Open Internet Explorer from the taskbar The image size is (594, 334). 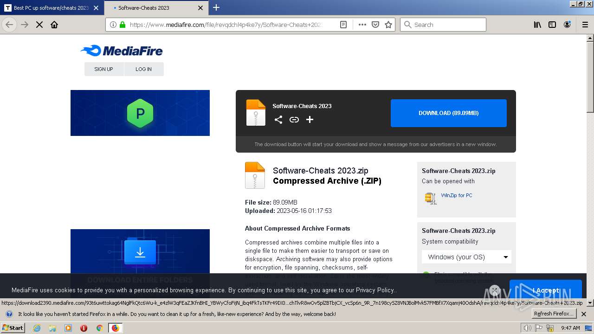point(37,328)
